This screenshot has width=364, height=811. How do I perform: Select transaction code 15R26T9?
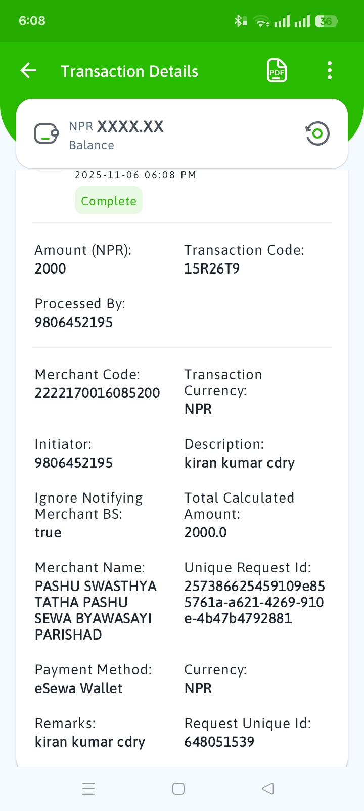point(212,268)
